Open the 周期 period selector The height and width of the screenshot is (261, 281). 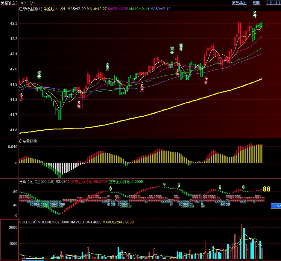tap(256, 3)
